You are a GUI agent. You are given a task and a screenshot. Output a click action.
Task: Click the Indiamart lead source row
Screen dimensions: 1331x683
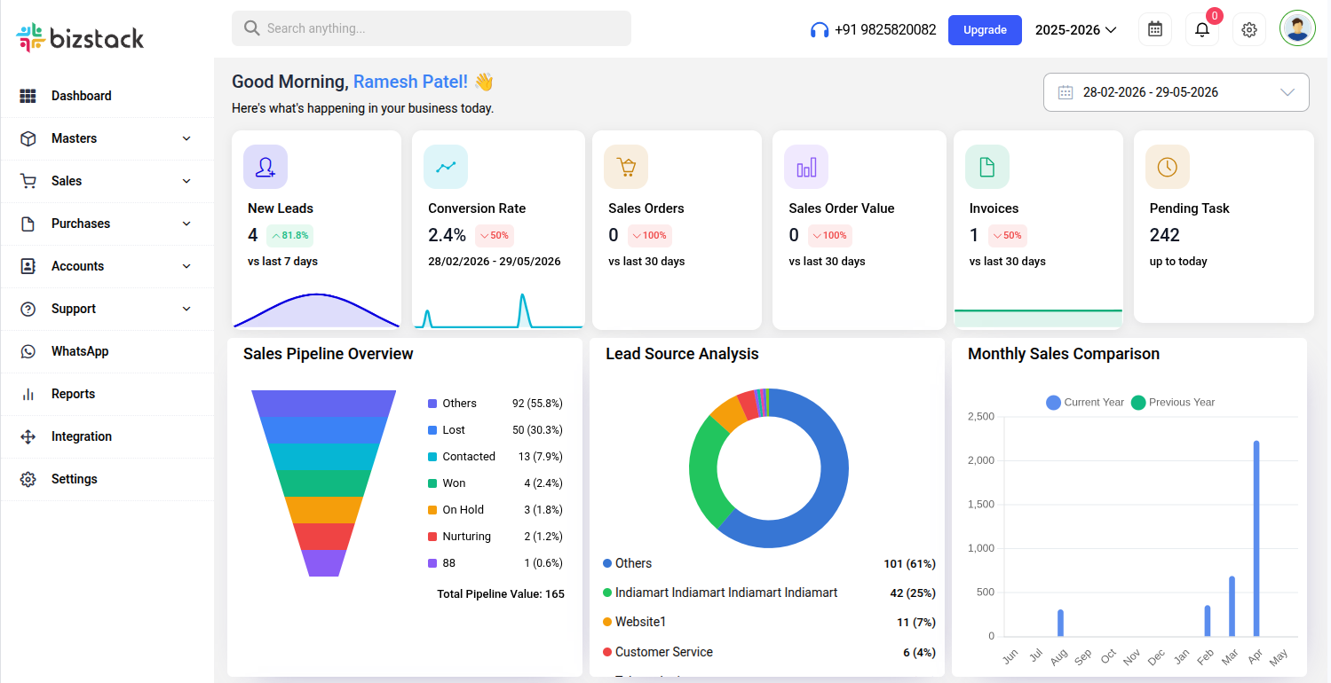pyautogui.click(x=769, y=593)
